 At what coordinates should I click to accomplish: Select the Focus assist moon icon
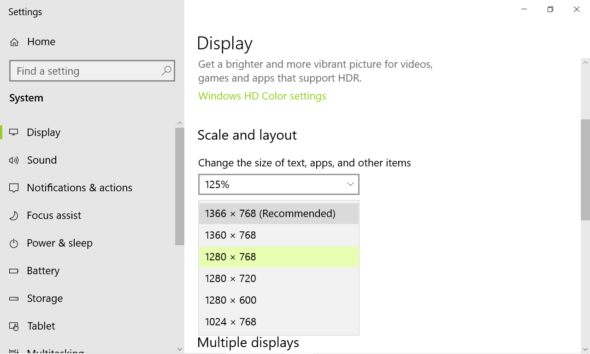pos(14,216)
